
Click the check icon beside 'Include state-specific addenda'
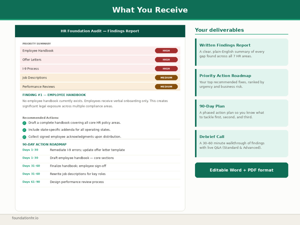coord(24,130)
